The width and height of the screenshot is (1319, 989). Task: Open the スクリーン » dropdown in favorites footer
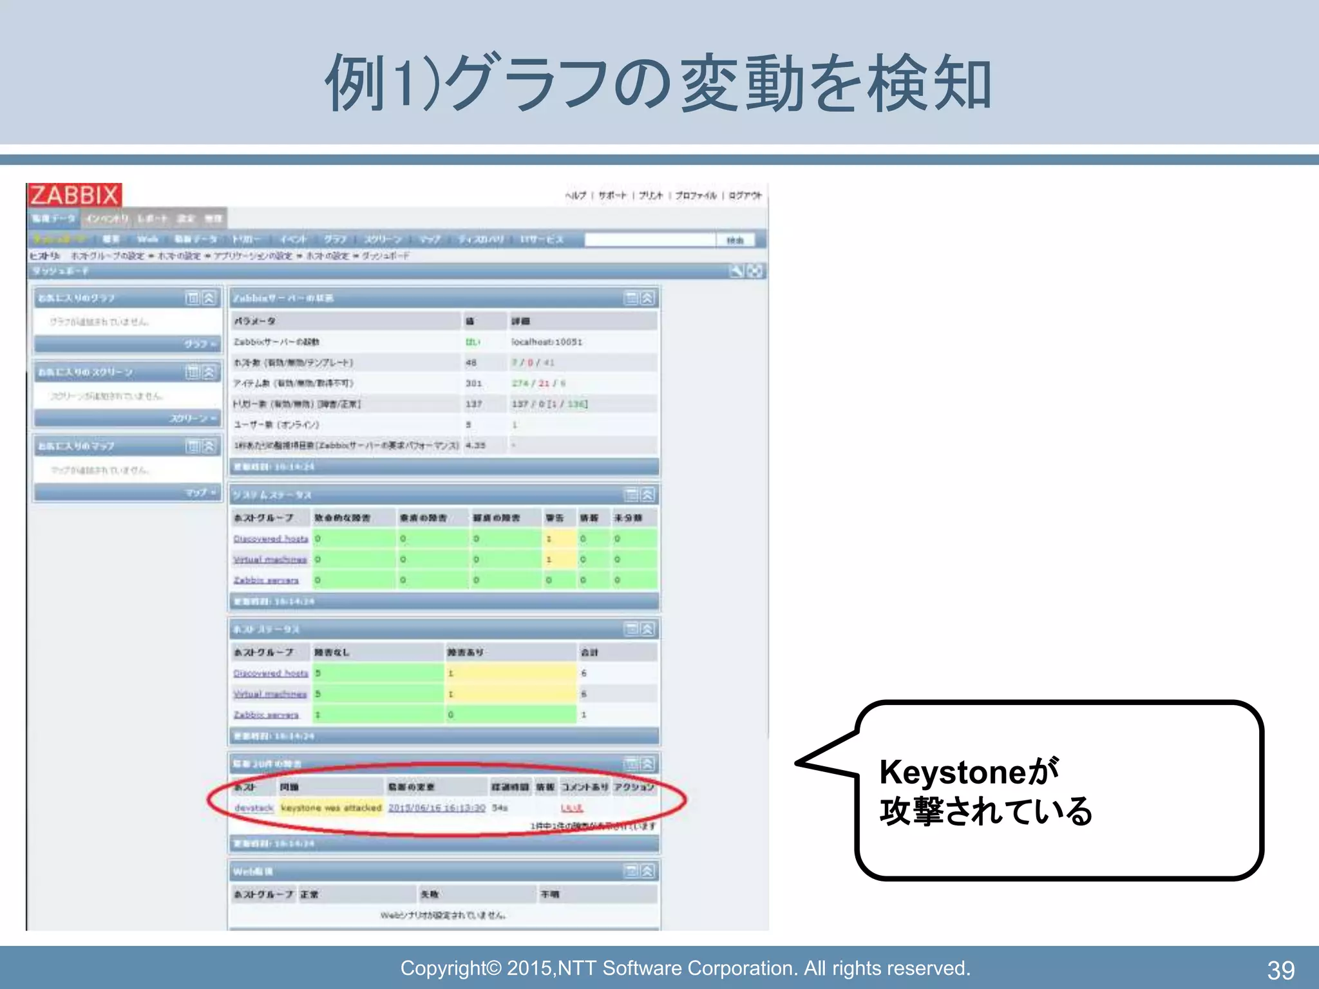(x=194, y=419)
